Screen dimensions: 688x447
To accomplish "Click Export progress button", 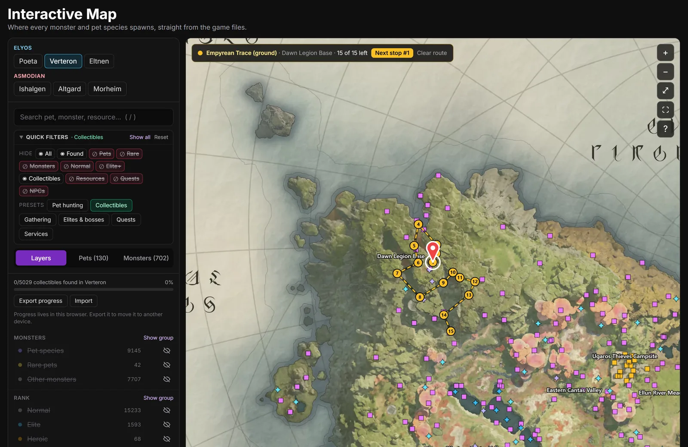I will (x=40, y=301).
